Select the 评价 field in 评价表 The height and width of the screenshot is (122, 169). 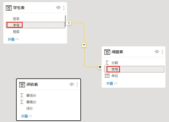(29, 108)
